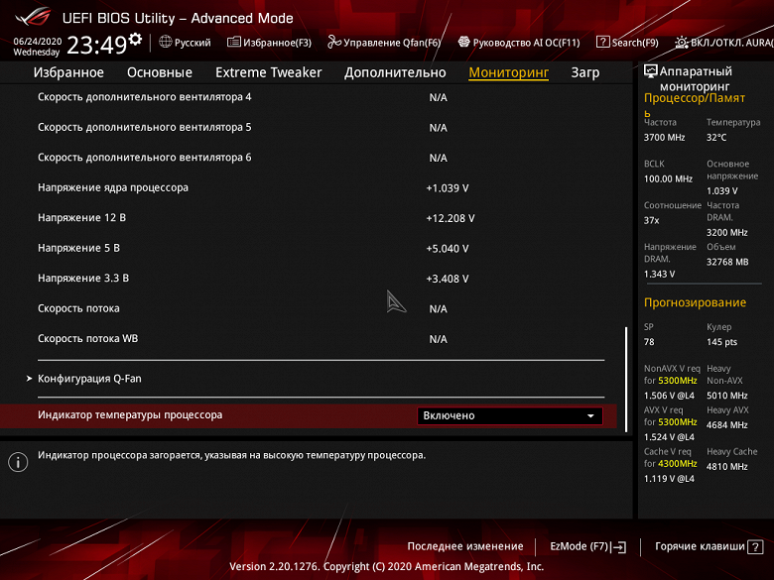Click the 1.119 V @L4 cache value
The height and width of the screenshot is (580, 774).
[x=670, y=479]
